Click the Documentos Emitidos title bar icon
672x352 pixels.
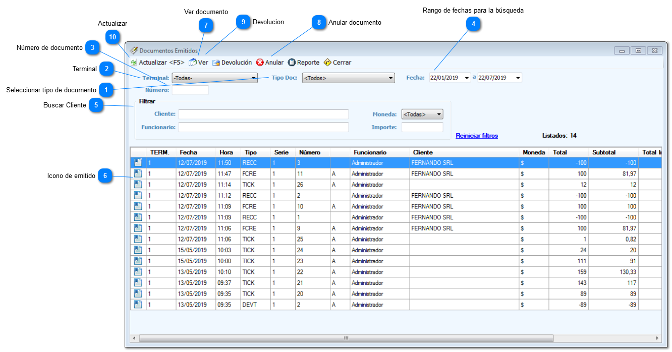click(x=134, y=50)
